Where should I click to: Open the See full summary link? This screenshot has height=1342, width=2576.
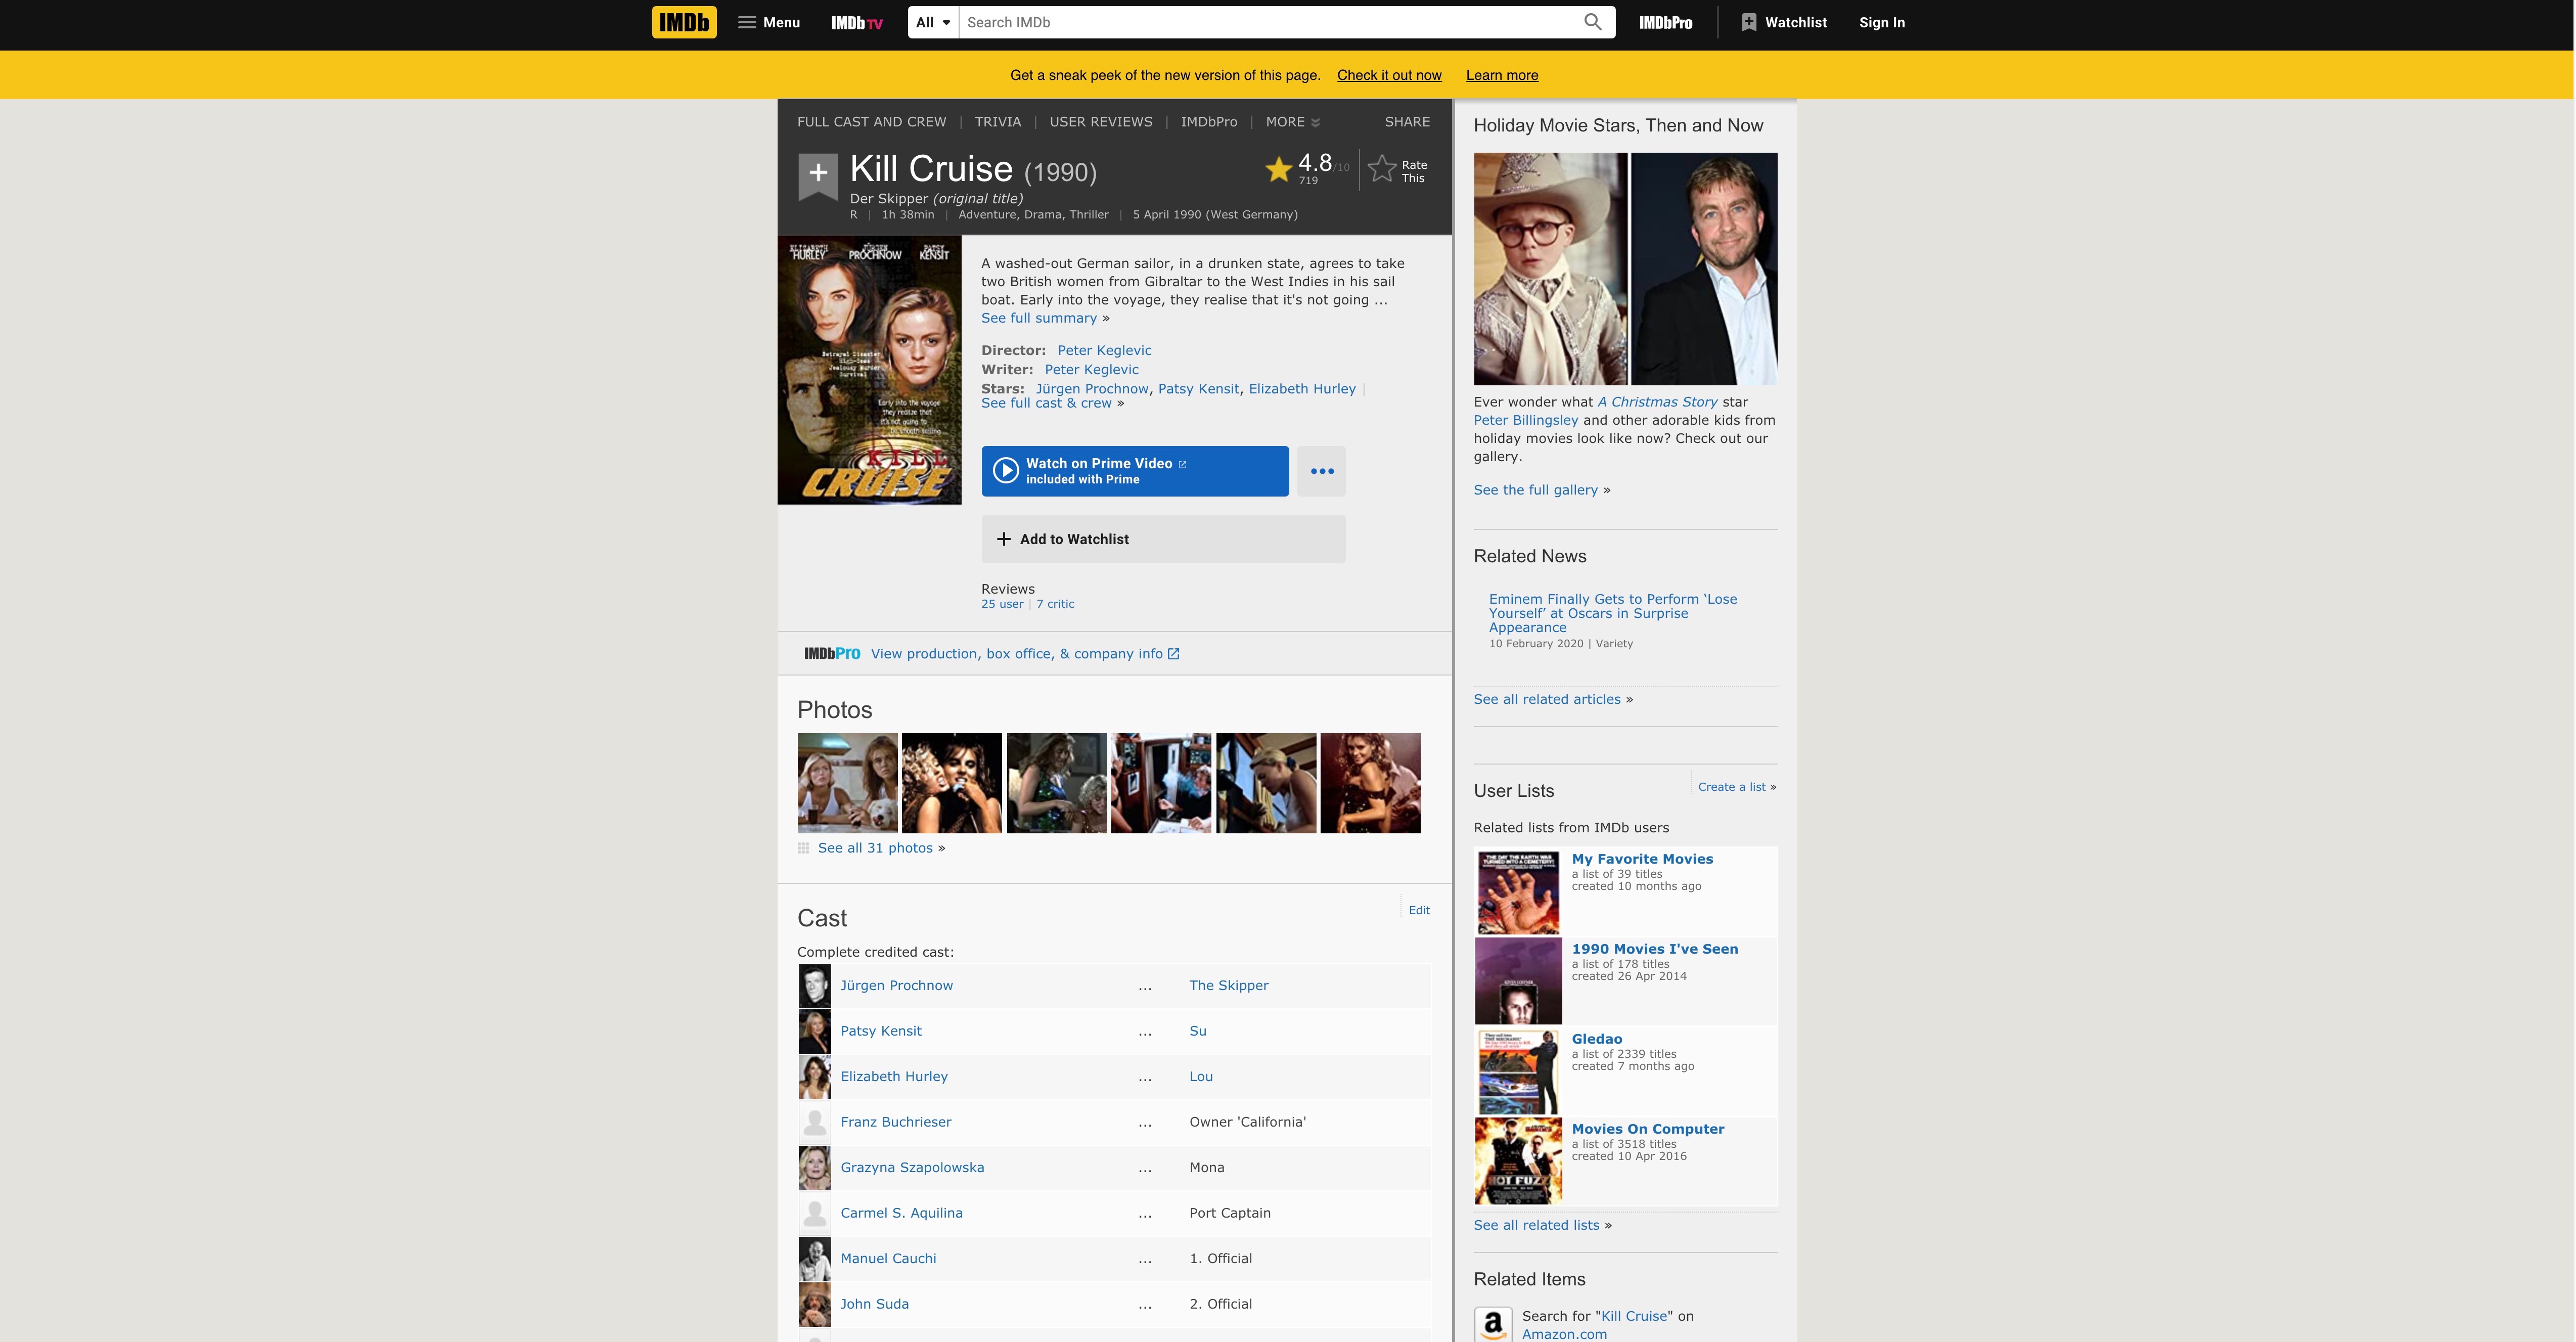(1038, 318)
